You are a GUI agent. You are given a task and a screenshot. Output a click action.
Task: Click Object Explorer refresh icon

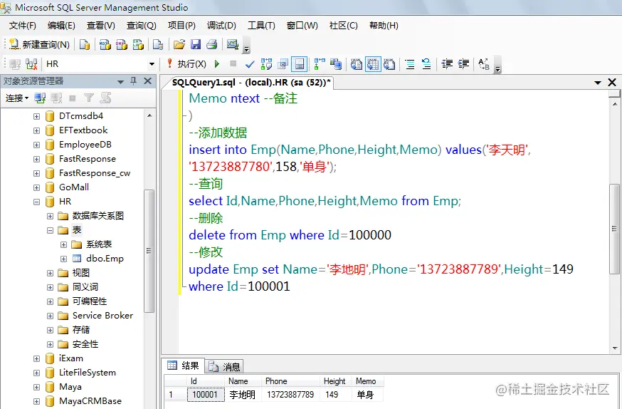[105, 98]
